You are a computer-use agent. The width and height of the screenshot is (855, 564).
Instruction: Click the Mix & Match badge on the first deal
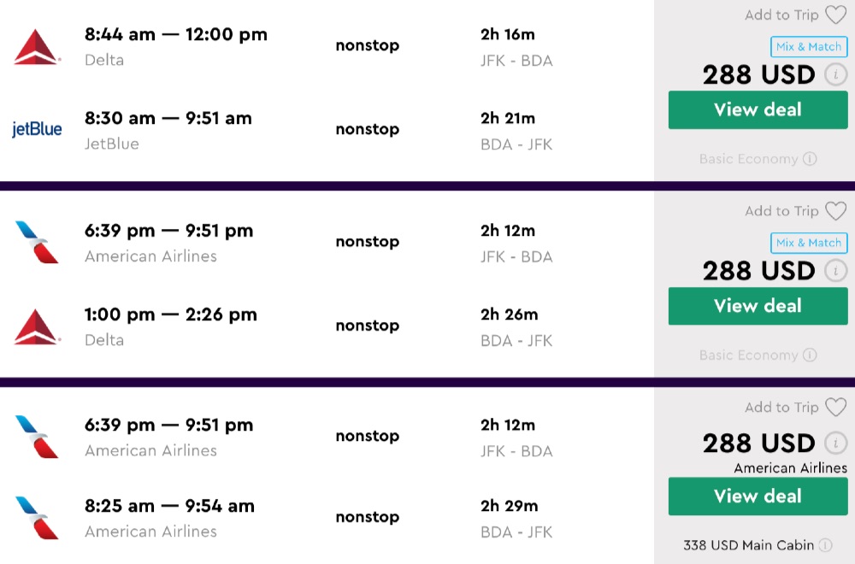pos(809,47)
